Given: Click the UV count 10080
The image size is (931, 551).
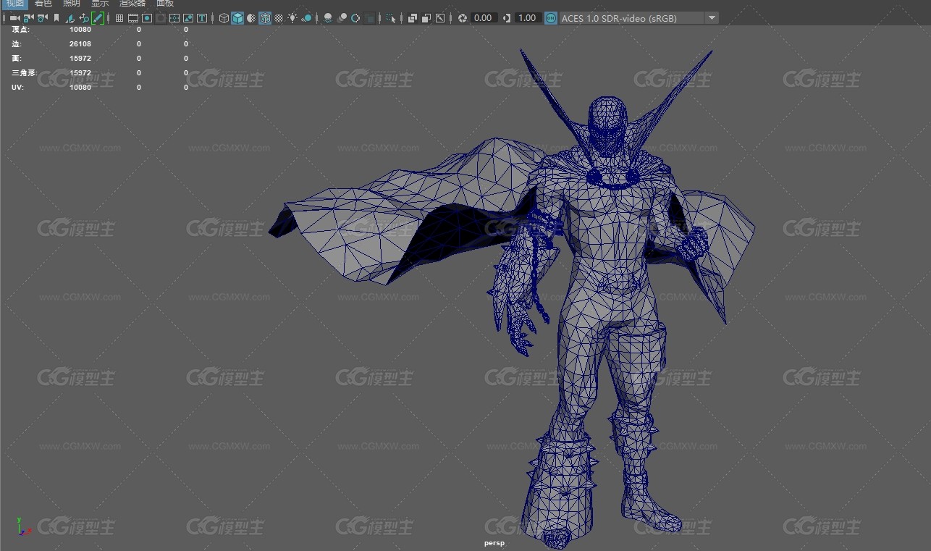Looking at the screenshot, I should click(x=80, y=88).
